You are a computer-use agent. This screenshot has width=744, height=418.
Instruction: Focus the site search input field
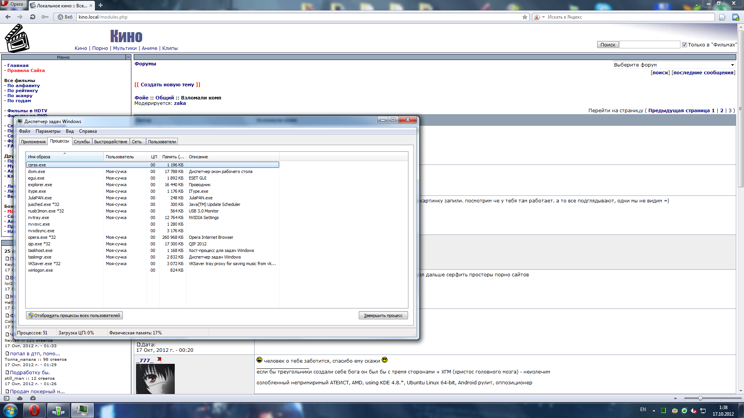click(650, 45)
